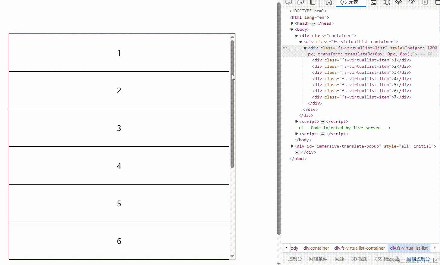
Task: Click list item 6 in the page
Action: coord(119,241)
